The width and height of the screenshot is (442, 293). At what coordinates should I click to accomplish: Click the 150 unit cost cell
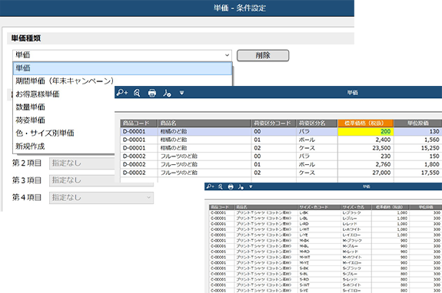coord(417,156)
